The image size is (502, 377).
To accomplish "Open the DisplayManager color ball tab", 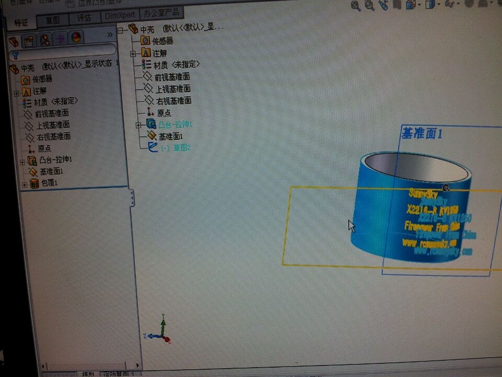I will click(76, 37).
